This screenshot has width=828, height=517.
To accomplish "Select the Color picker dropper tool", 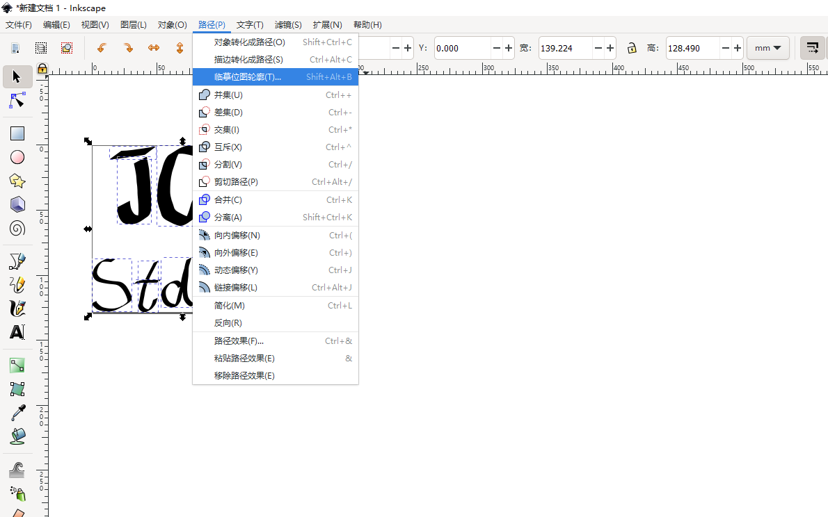I will tap(17, 413).
